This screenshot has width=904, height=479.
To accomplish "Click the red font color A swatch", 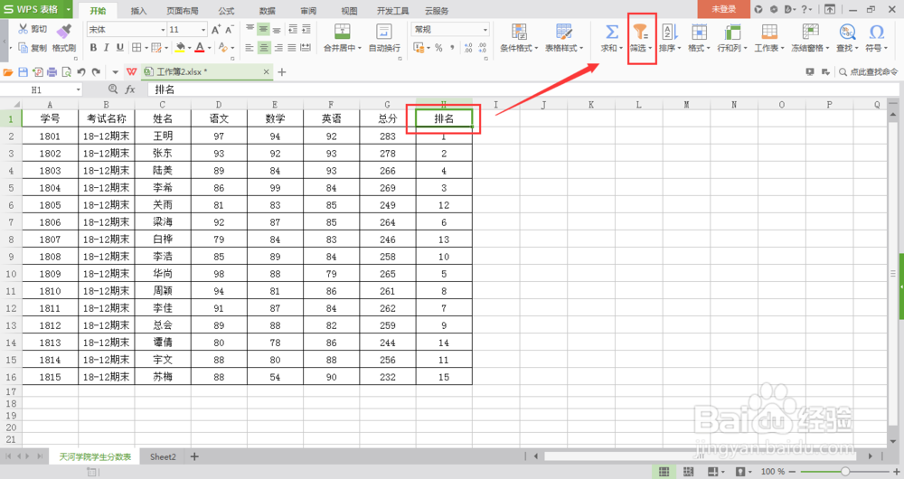I will point(200,48).
